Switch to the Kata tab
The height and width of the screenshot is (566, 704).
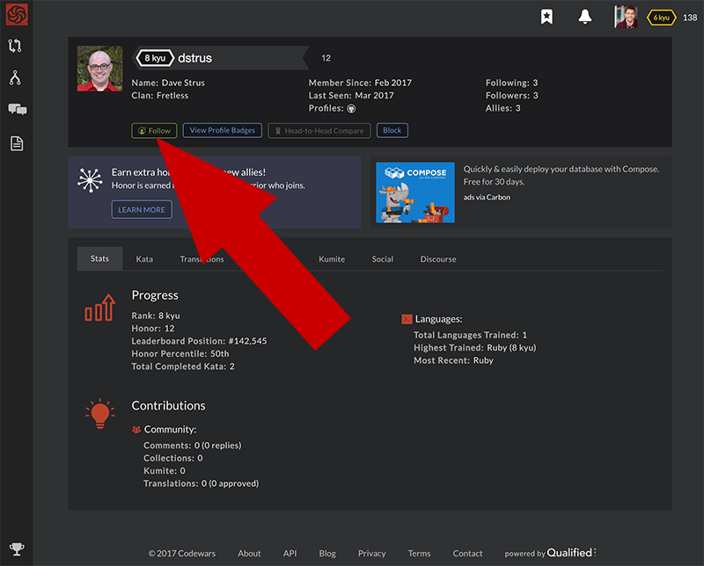tap(144, 259)
